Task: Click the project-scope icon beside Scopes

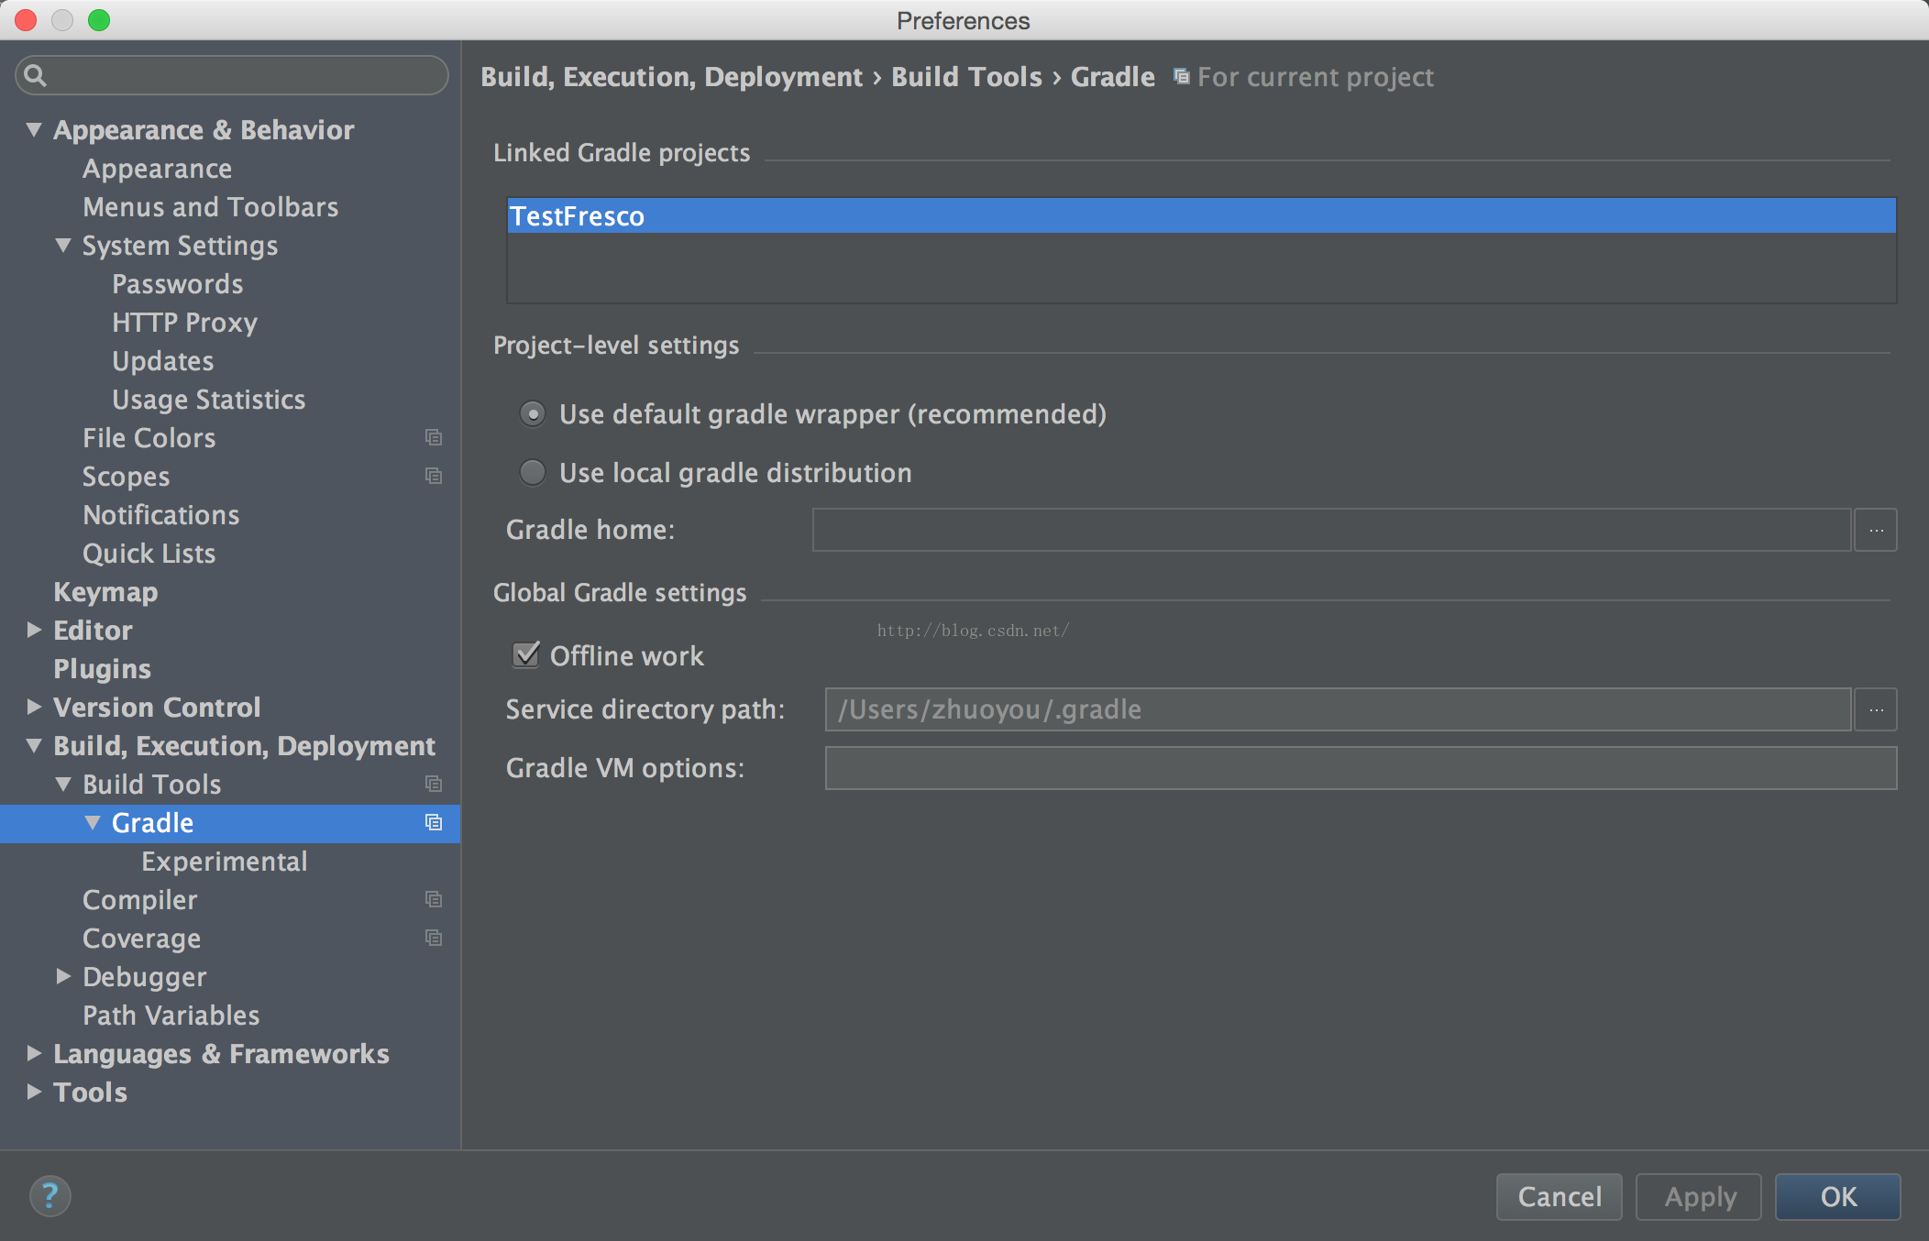Action: tap(434, 476)
